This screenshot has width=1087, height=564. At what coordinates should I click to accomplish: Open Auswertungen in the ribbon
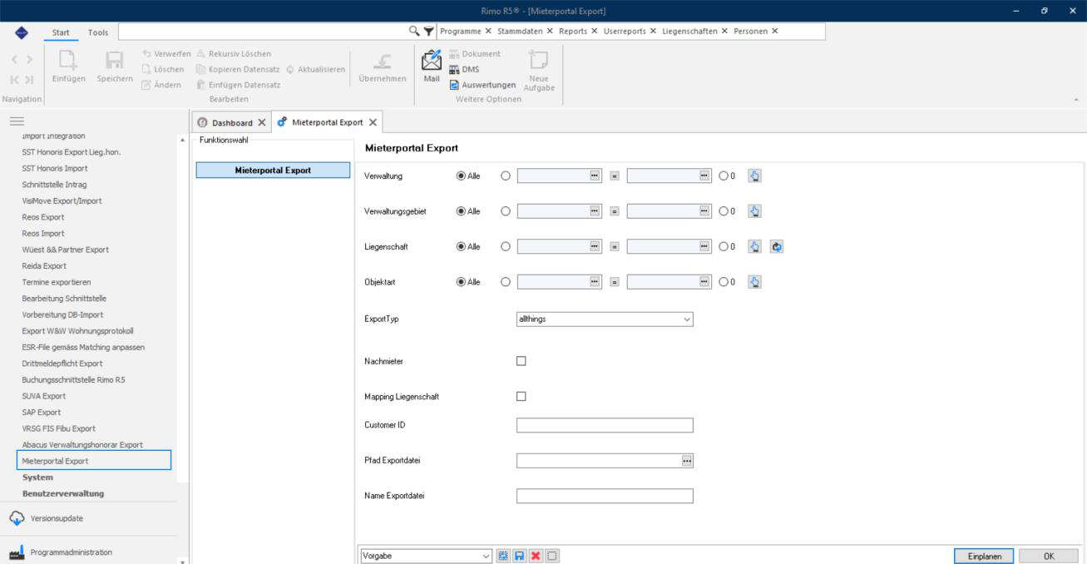click(x=482, y=84)
